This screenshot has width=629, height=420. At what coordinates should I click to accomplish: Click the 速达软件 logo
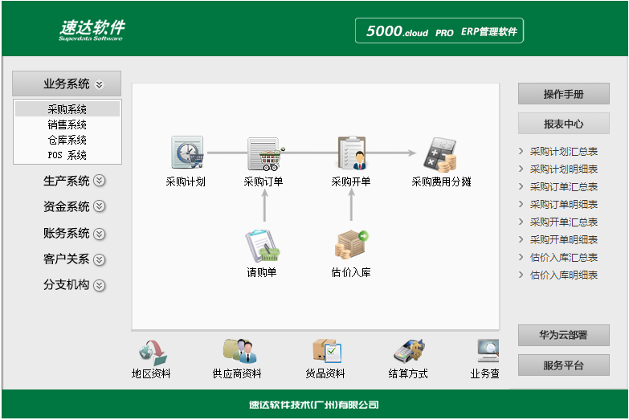[x=92, y=31]
